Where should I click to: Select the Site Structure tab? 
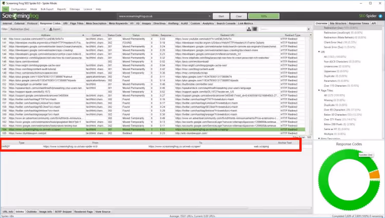point(338,24)
